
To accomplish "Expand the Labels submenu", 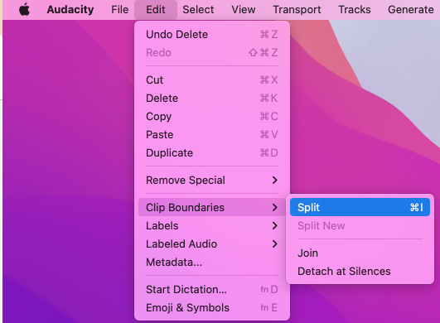I will tap(212, 226).
